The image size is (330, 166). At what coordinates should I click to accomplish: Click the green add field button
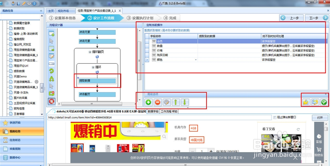(148, 102)
